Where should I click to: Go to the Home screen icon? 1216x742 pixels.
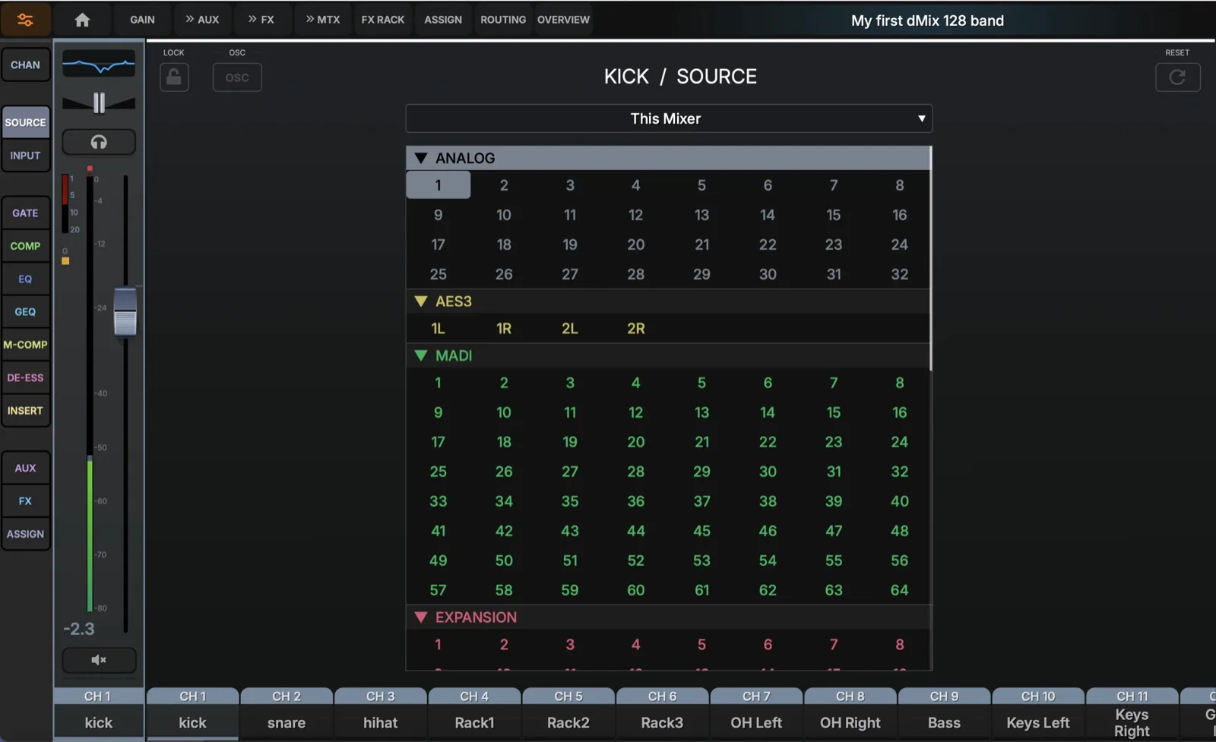[x=82, y=20]
